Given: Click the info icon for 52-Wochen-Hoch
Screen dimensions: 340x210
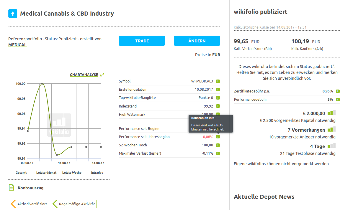Looking at the screenshot, I should [218, 145].
